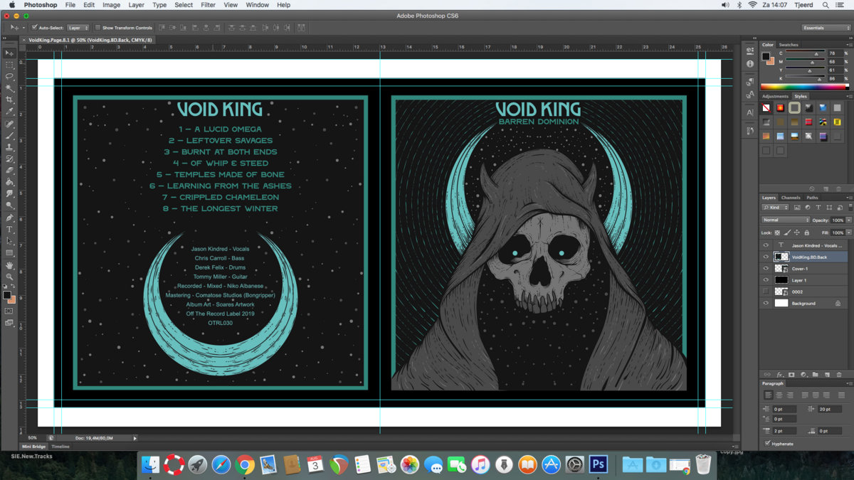Screen dimensions: 854x480
Task: Open Photoshop from the Dock
Action: pyautogui.click(x=599, y=464)
